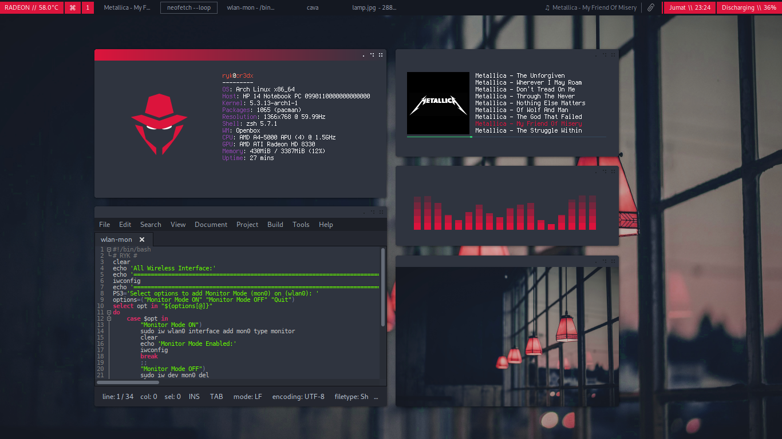The width and height of the screenshot is (782, 439).
Task: Click the Metallica album art thumbnail
Action: click(x=438, y=103)
